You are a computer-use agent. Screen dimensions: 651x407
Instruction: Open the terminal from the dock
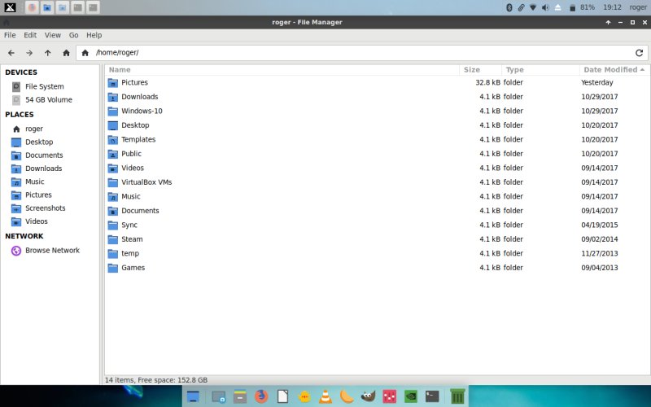[x=433, y=396]
